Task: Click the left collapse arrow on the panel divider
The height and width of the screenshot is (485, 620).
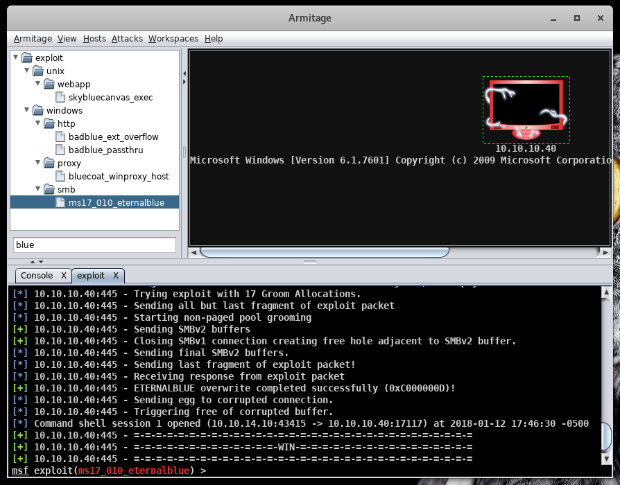Action: point(184,73)
